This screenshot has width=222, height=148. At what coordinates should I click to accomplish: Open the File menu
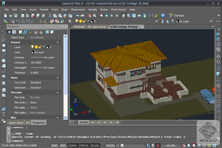(7, 9)
